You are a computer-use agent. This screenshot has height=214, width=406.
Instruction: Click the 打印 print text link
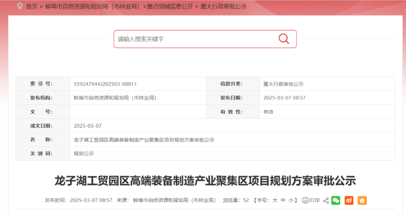(x=315, y=200)
